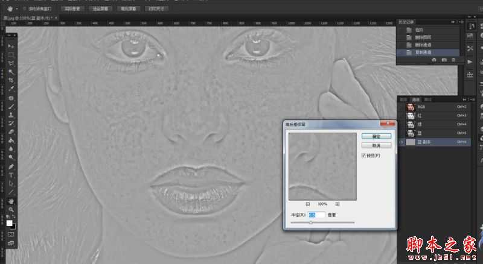Image resolution: width=483 pixels, height=264 pixels.
Task: Click the 取消 (Cancel) button
Action: (x=372, y=145)
